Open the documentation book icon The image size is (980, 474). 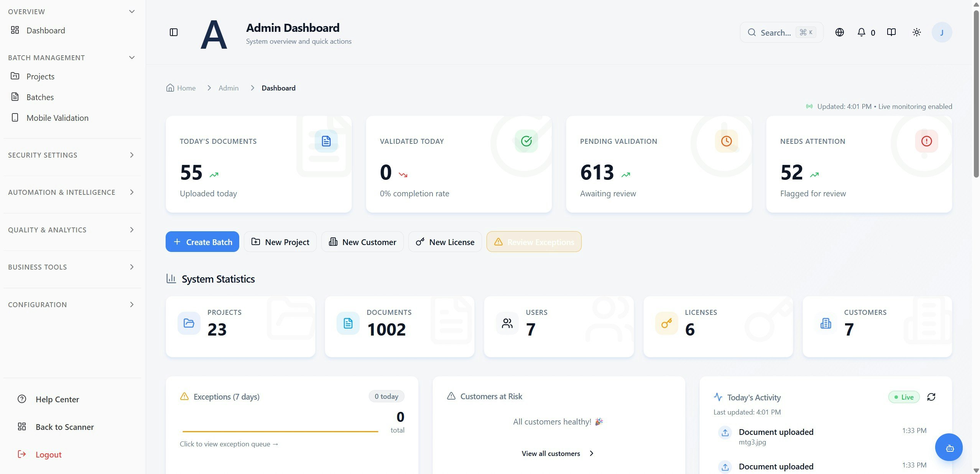coord(891,32)
